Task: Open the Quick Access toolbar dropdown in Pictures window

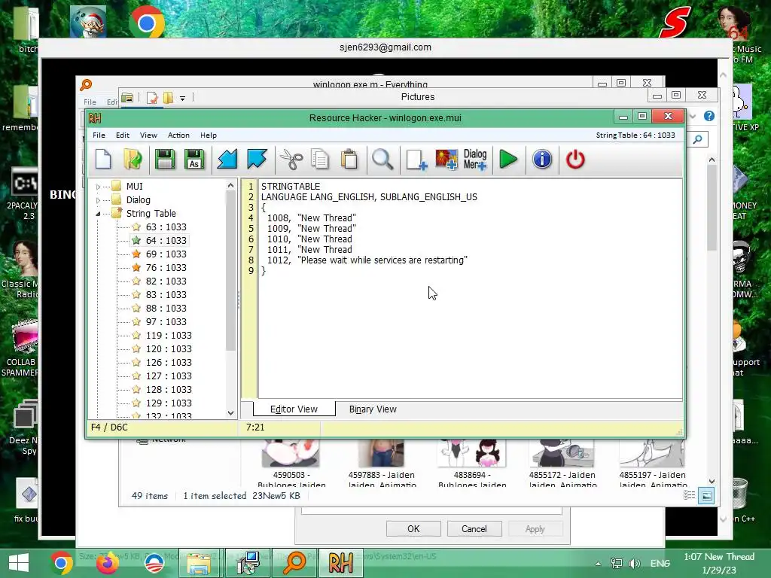Action: pyautogui.click(x=182, y=99)
